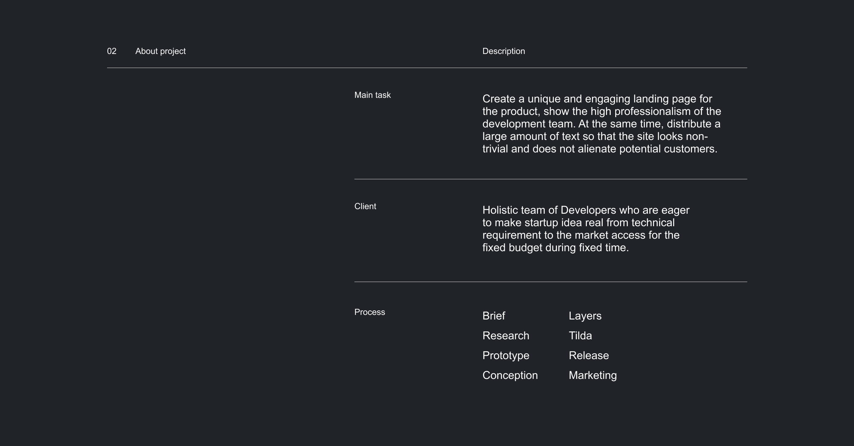Select the Research process step
854x446 pixels.
[x=506, y=336]
